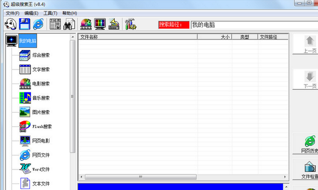
Task: Open the 工具(T) menu
Action: (50, 13)
